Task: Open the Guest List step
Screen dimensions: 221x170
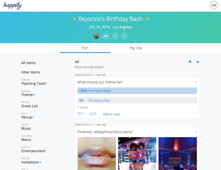Action: [30, 106]
